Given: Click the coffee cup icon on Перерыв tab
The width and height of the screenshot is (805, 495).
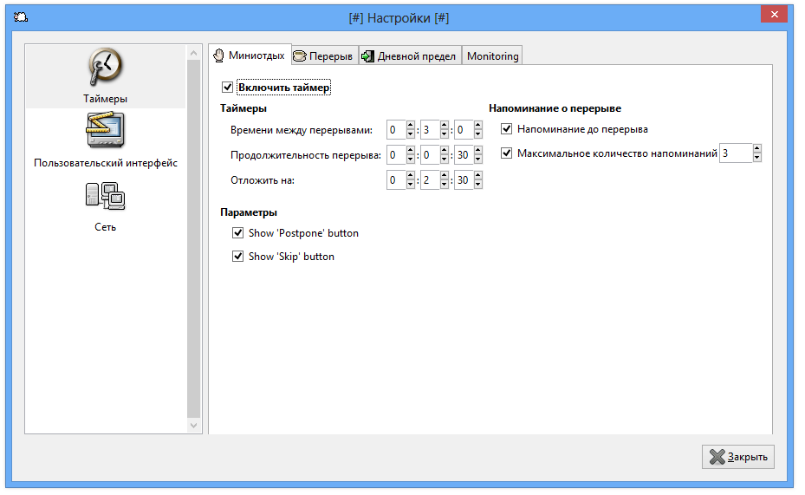Looking at the screenshot, I should pos(299,56).
